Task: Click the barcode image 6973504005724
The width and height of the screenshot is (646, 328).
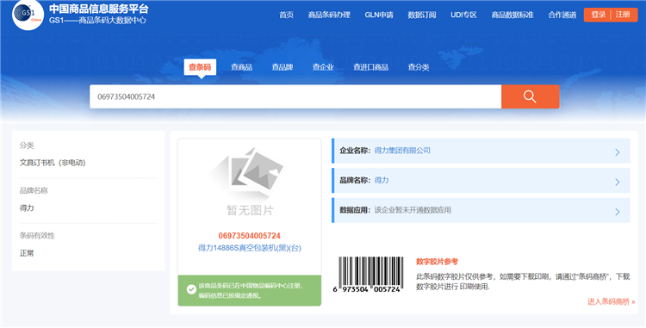Action: (369, 274)
